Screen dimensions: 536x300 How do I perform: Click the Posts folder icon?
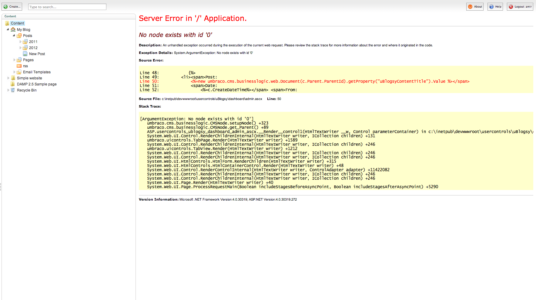19,35
